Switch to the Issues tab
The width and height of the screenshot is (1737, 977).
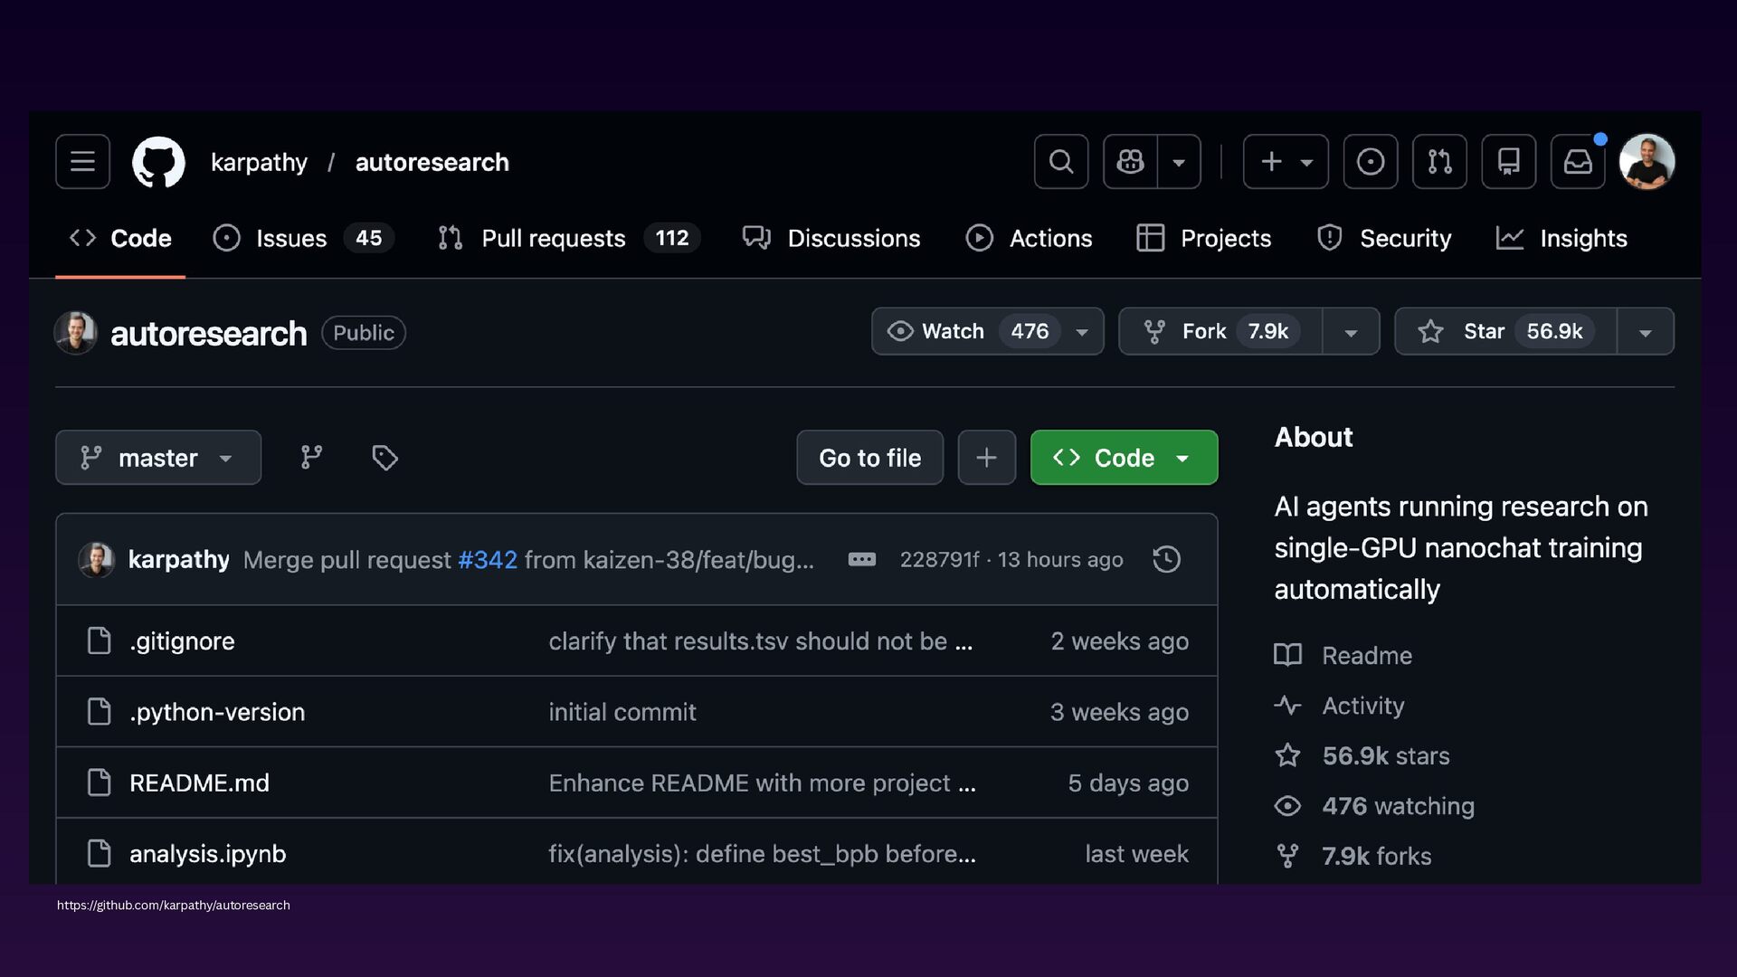coord(290,239)
